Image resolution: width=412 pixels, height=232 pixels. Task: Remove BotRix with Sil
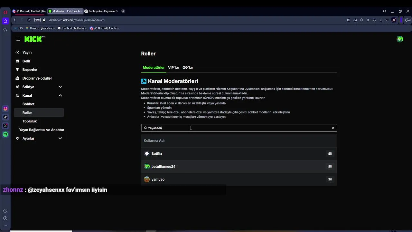pyautogui.click(x=330, y=154)
